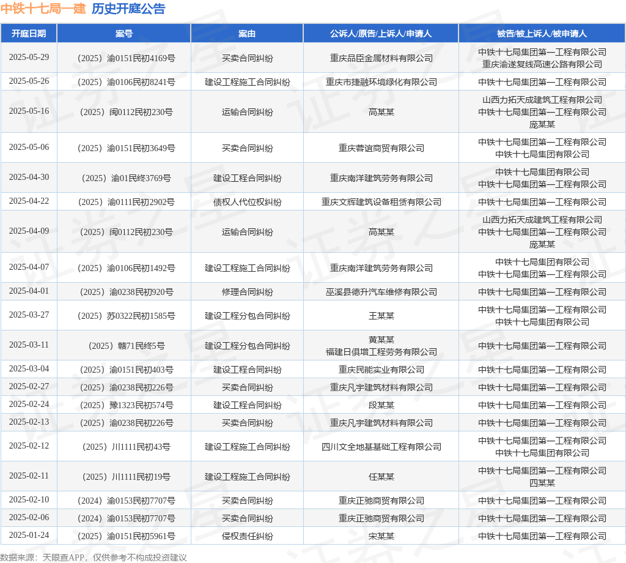Click date 2025-05-26
626x563 pixels.
(29, 81)
